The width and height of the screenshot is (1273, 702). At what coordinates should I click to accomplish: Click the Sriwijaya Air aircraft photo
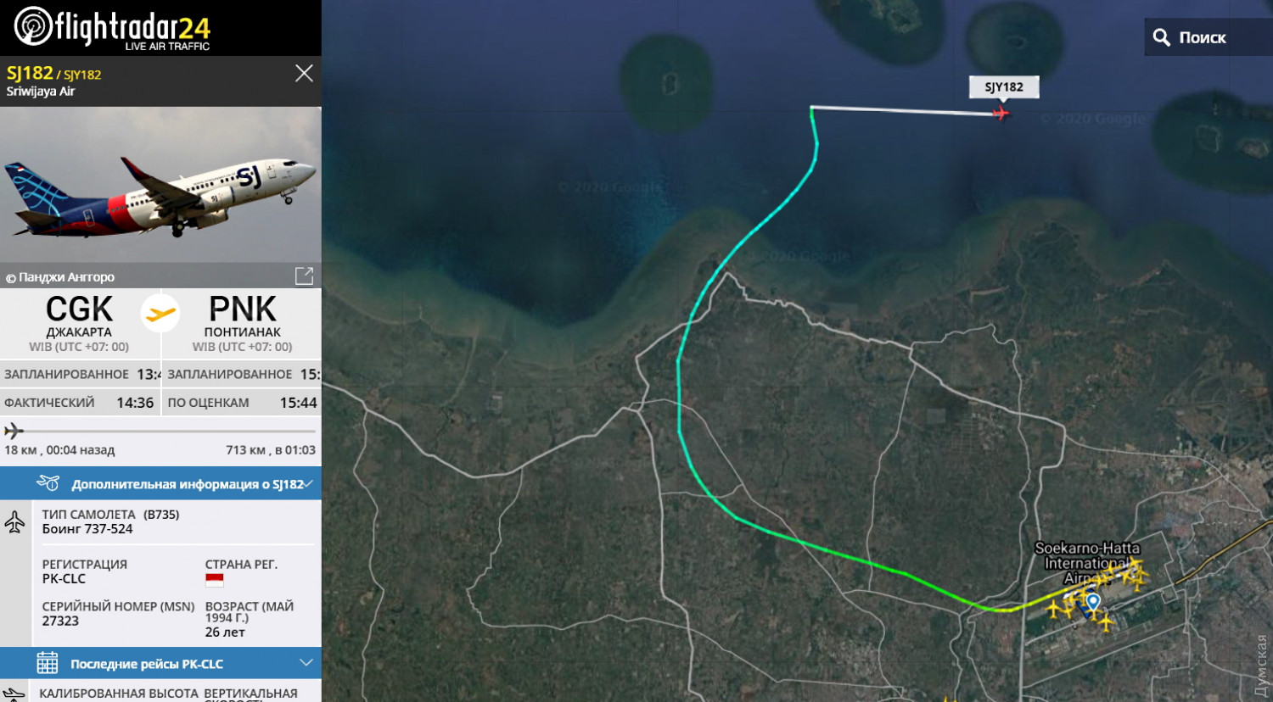160,185
